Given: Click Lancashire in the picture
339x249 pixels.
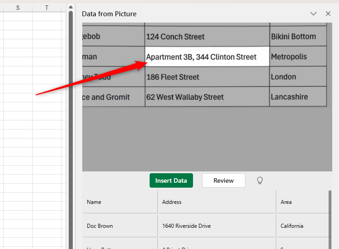Looking at the screenshot, I should pyautogui.click(x=289, y=97).
